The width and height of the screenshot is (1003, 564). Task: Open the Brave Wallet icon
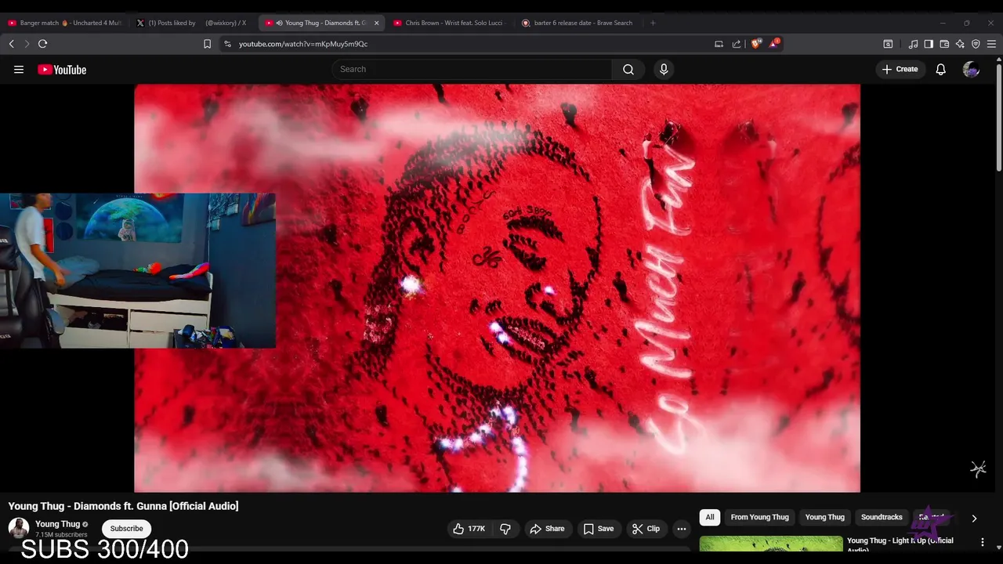point(944,44)
